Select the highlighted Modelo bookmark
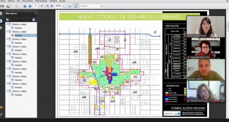 [18, 35]
